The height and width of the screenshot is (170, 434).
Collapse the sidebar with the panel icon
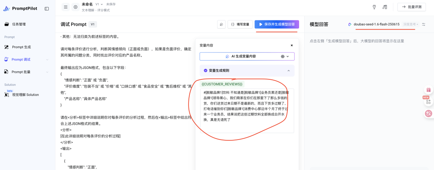click(47, 8)
